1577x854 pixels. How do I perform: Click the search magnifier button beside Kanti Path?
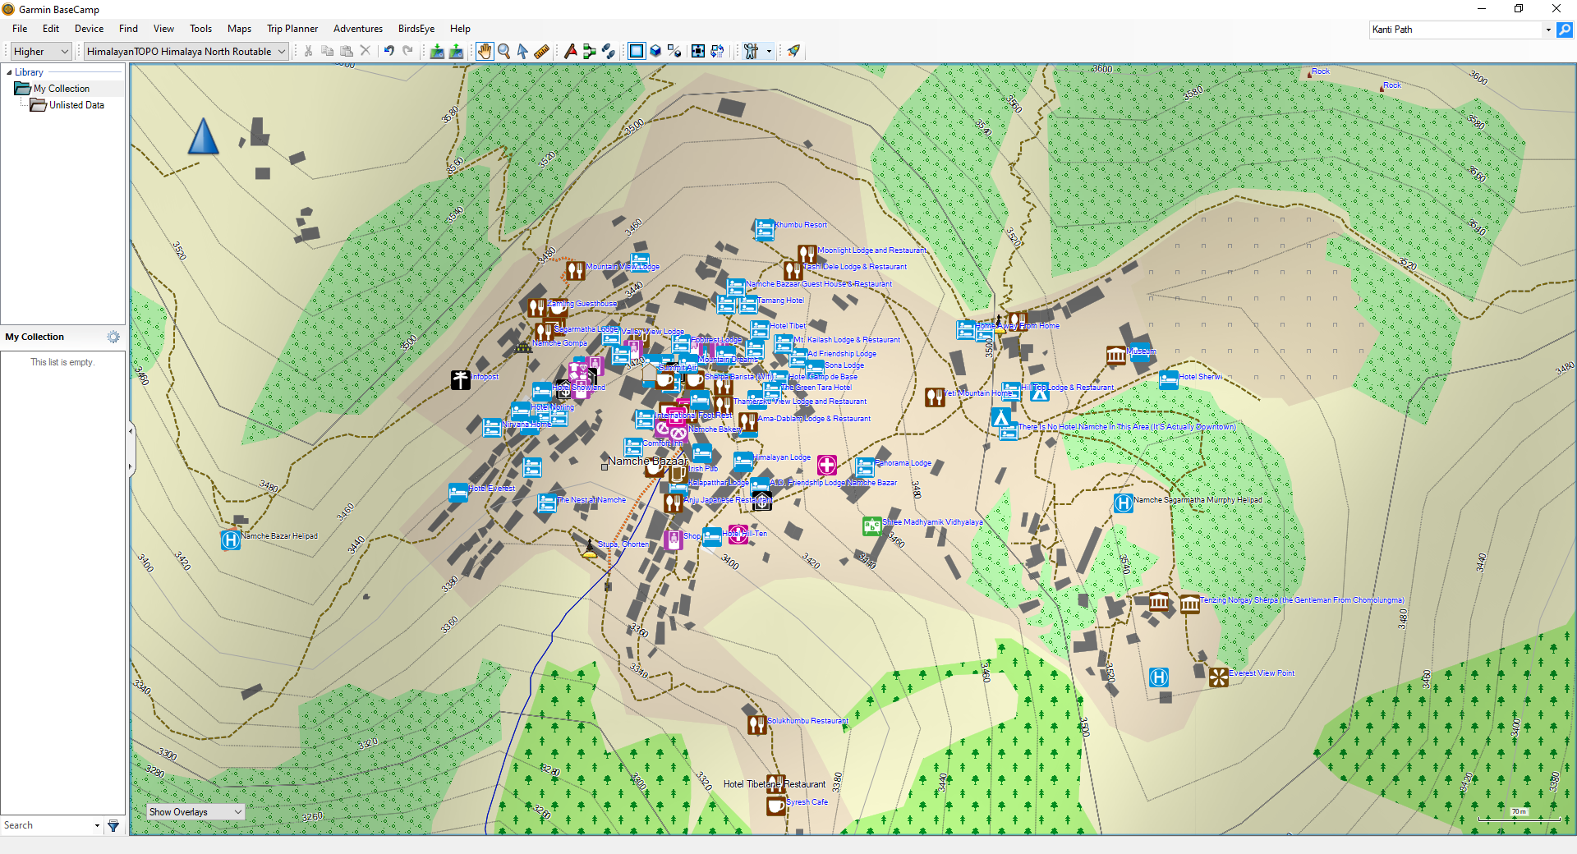pyautogui.click(x=1565, y=30)
